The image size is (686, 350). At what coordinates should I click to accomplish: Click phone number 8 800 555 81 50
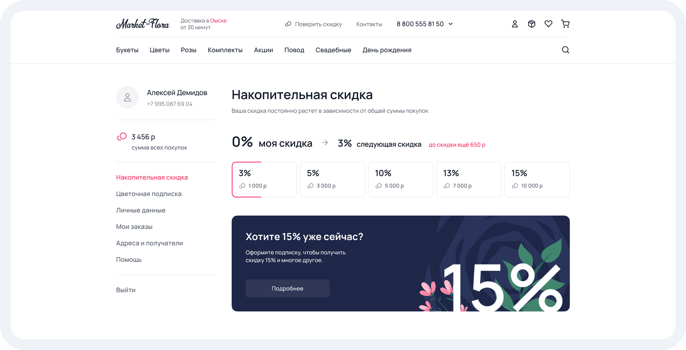pyautogui.click(x=420, y=24)
